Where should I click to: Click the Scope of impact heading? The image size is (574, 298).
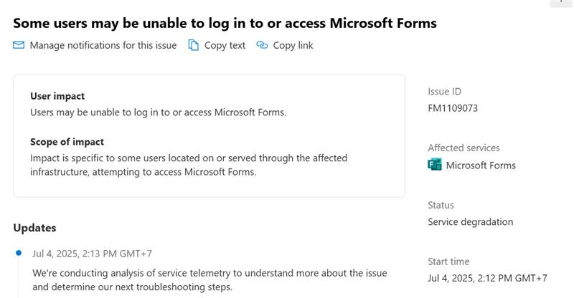[67, 142]
